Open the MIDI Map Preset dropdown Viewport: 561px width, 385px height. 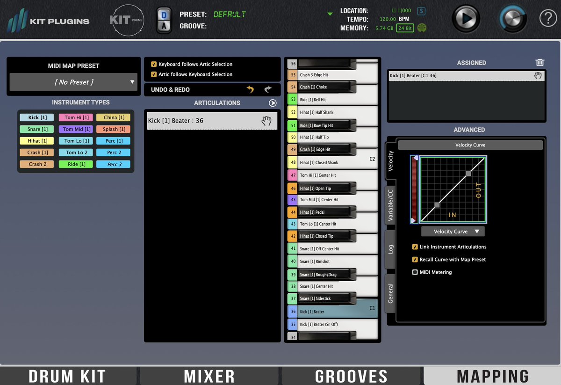tap(74, 82)
